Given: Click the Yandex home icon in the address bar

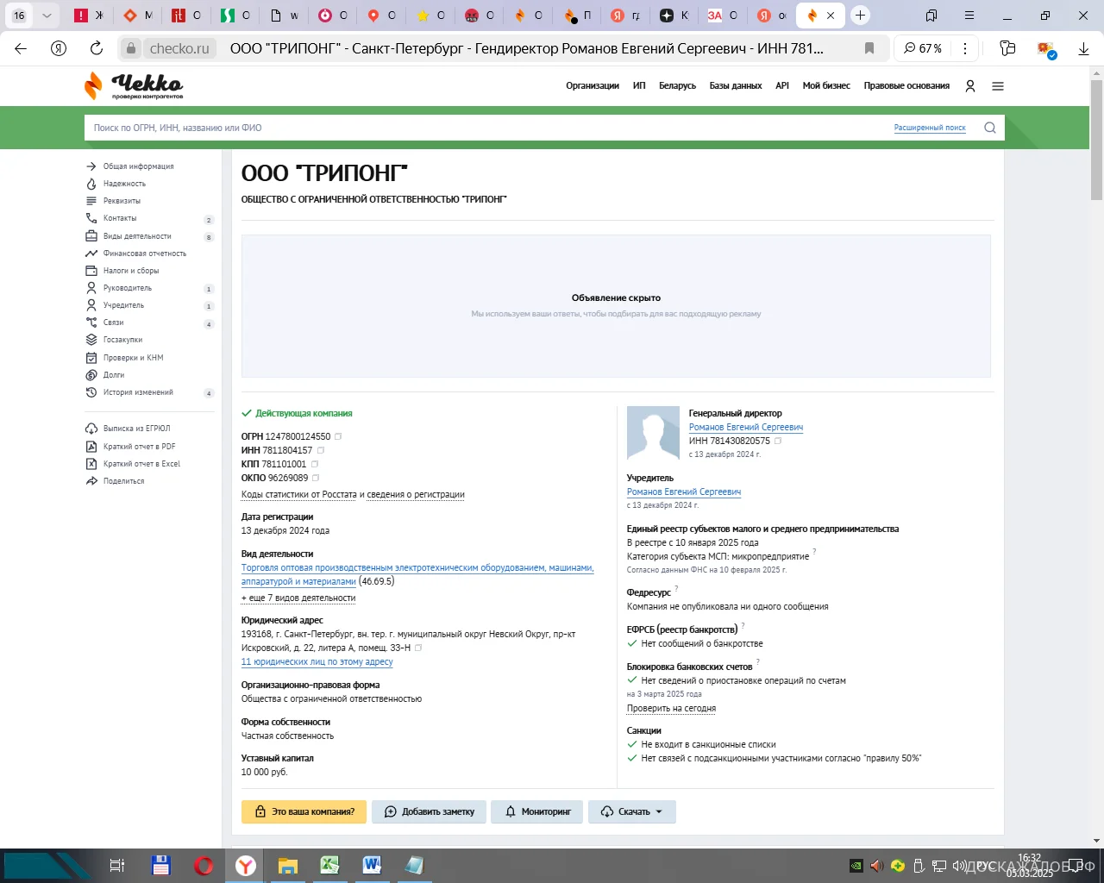Looking at the screenshot, I should tap(59, 48).
